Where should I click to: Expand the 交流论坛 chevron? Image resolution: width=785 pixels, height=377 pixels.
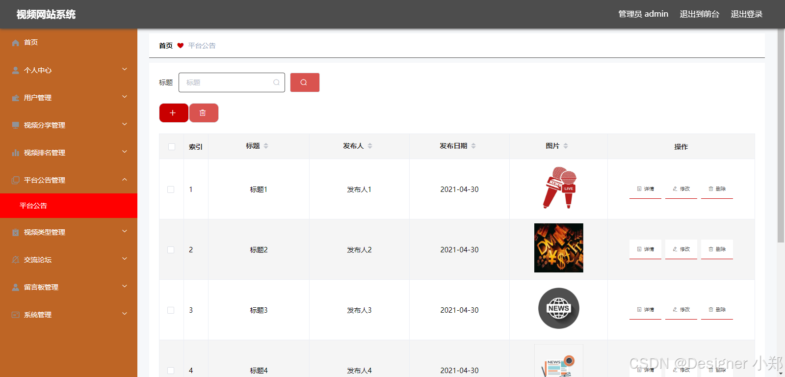point(125,259)
